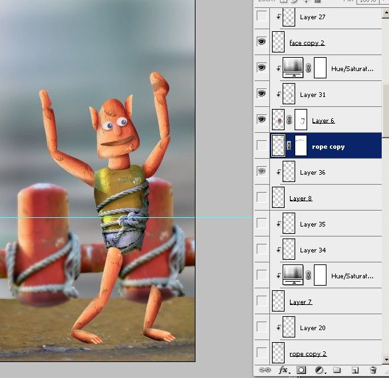This screenshot has width=389, height=378.
Task: Create a new layer group
Action: tap(337, 370)
